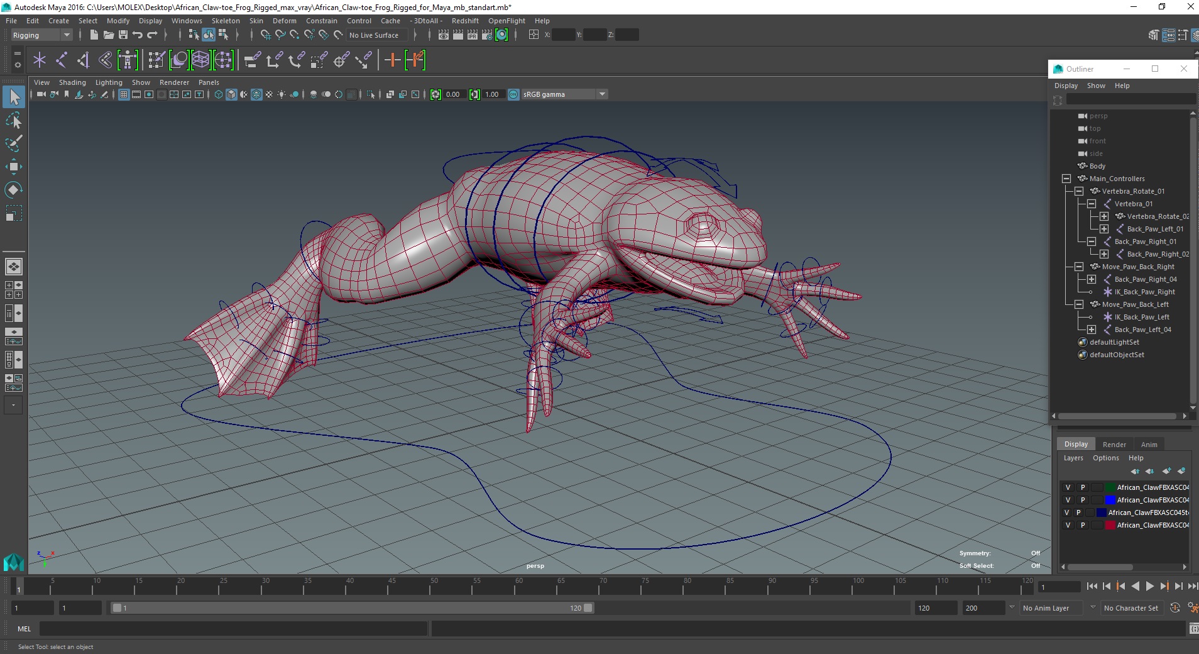Click the Render Current Frame clapperboard icon
1199x654 pixels.
pyautogui.click(x=458, y=35)
